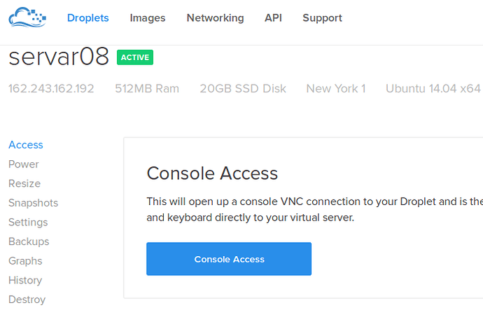Select the Access sidebar tab

coord(26,145)
